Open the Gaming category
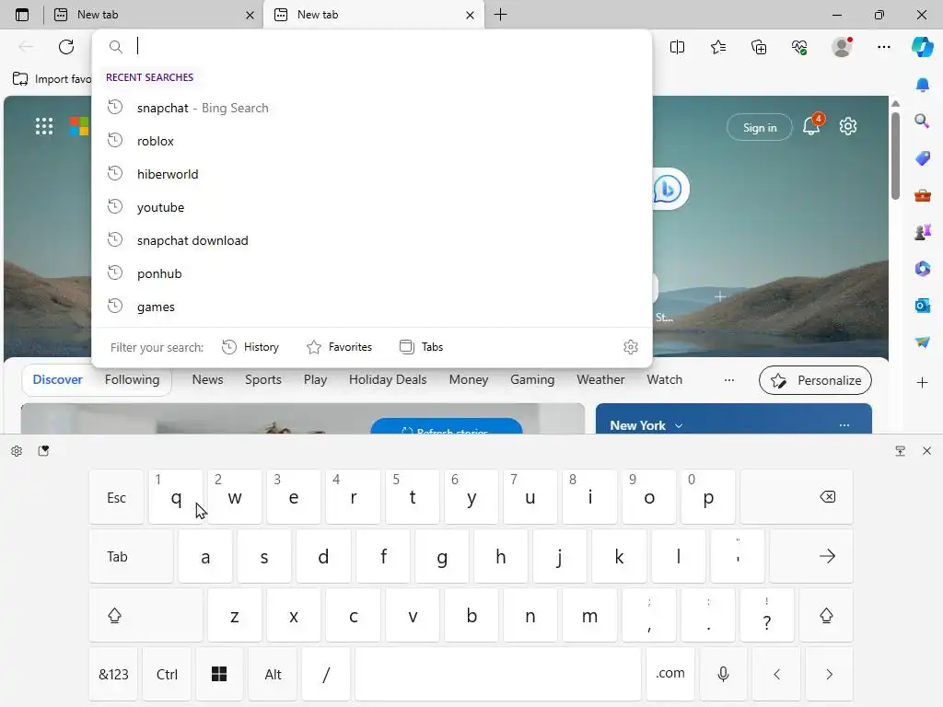This screenshot has width=943, height=707. pyautogui.click(x=532, y=380)
